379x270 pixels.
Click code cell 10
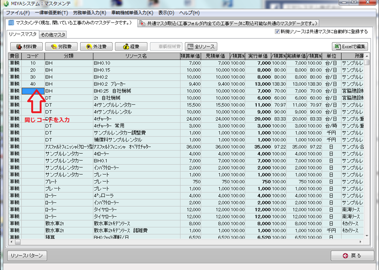pos(33,63)
